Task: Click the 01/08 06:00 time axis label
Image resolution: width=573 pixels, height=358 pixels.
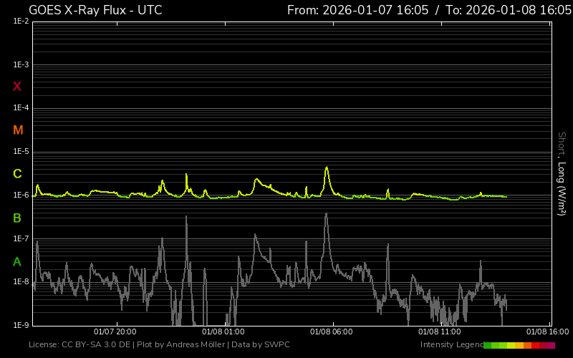Action: pos(331,332)
